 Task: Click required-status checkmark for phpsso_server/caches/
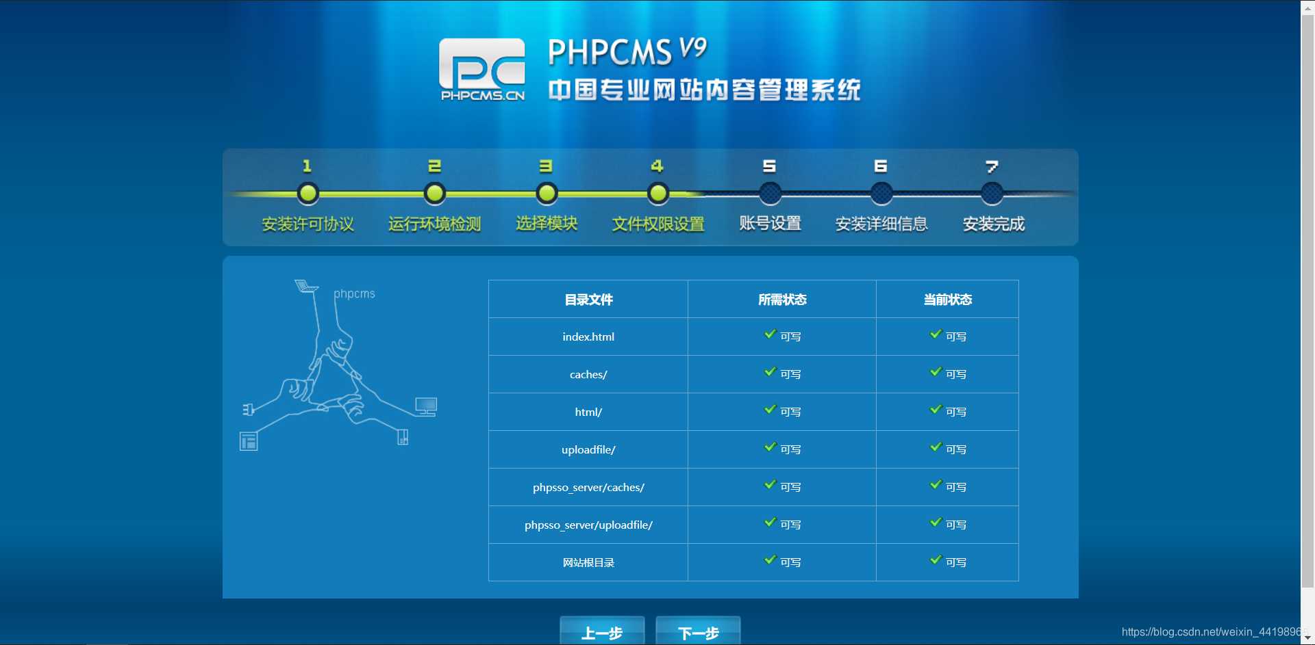pyautogui.click(x=770, y=484)
